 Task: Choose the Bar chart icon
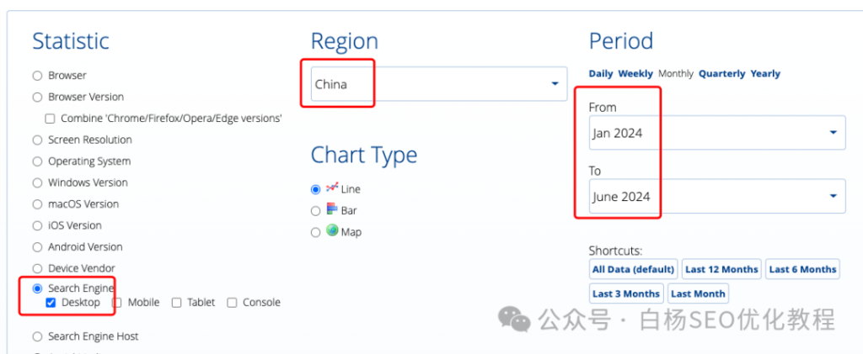coord(332,209)
